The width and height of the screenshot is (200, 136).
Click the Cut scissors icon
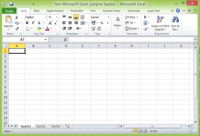pyautogui.click(x=17, y=17)
